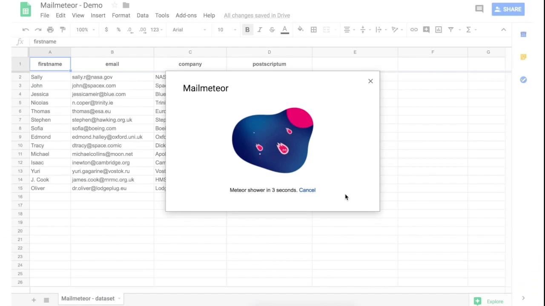Cancel the meteor shower countdown
This screenshot has width=545, height=306.
coord(307,190)
